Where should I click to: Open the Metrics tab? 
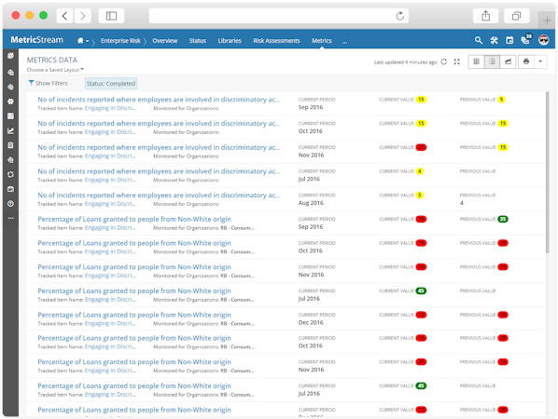click(322, 40)
